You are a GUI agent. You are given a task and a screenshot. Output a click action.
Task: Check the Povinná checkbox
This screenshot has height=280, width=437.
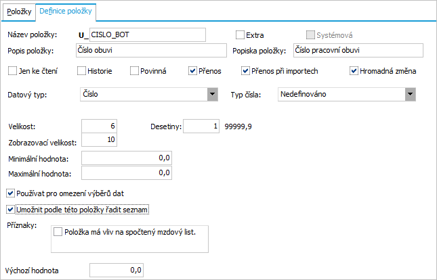[134, 70]
